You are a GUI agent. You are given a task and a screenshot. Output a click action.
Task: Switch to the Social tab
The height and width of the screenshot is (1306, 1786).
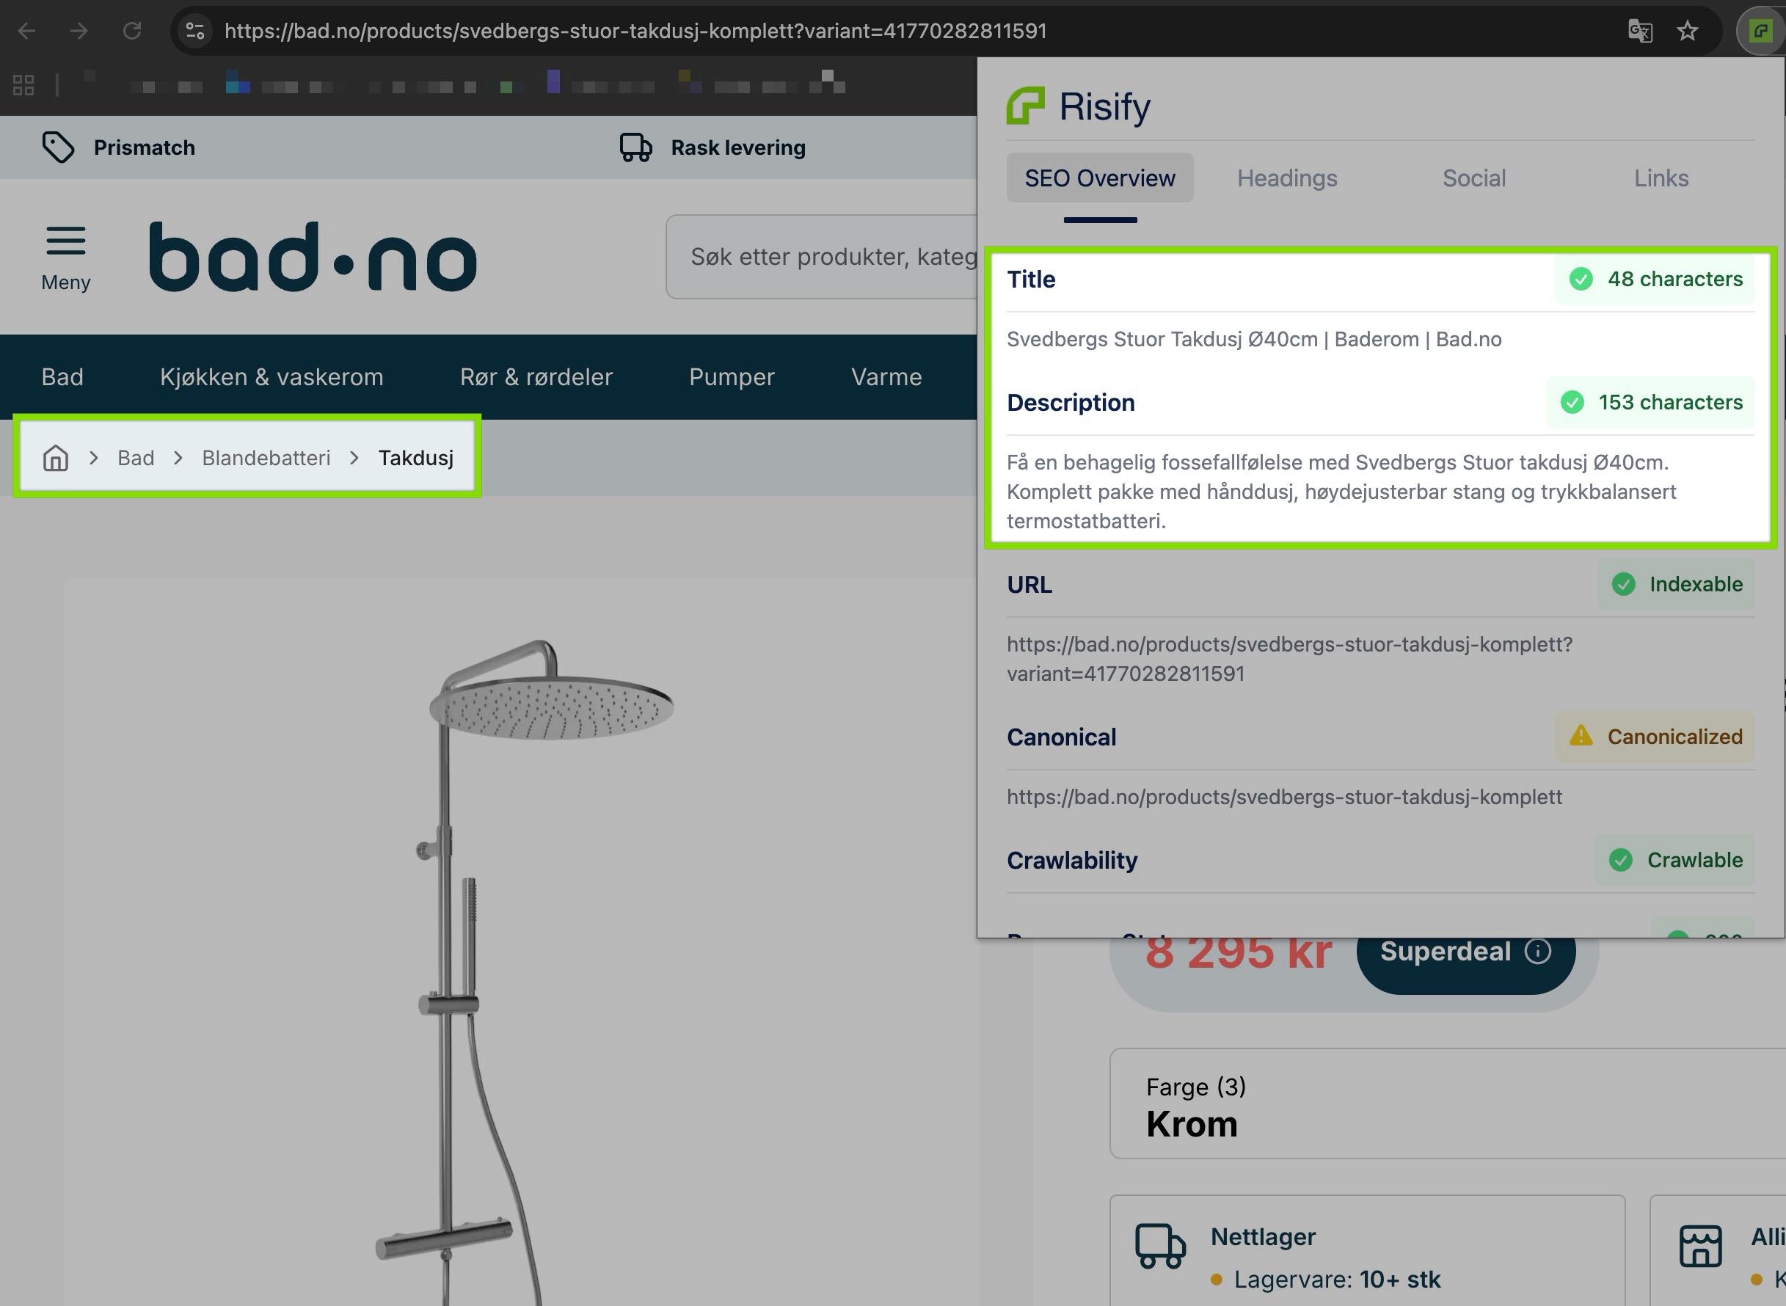pyautogui.click(x=1473, y=178)
